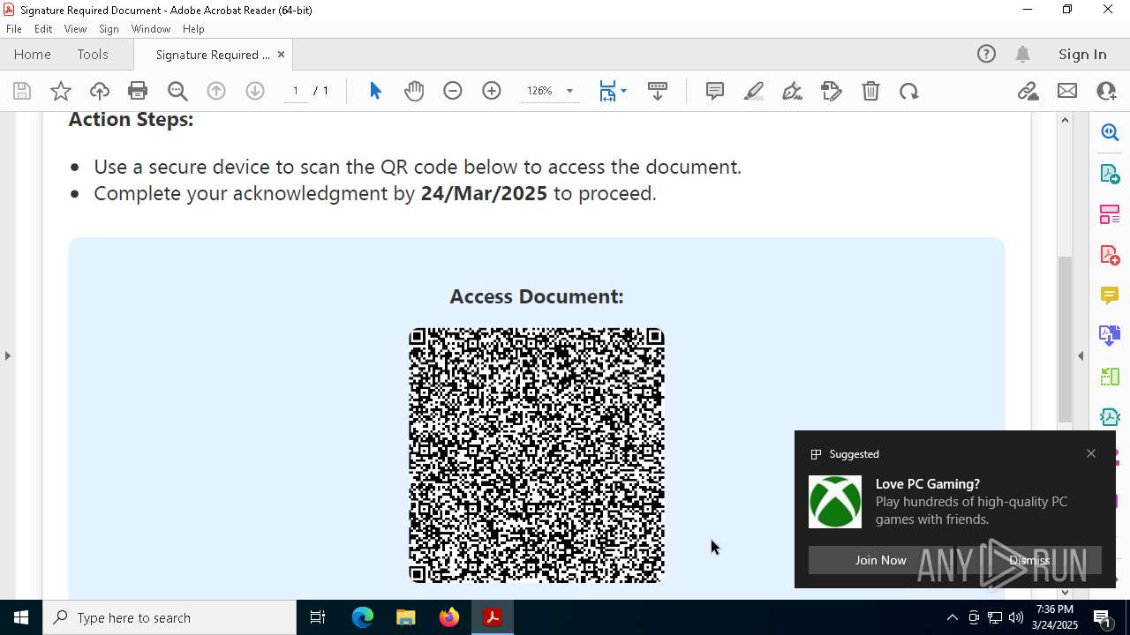Open Comment tool in right pane

click(x=1110, y=295)
